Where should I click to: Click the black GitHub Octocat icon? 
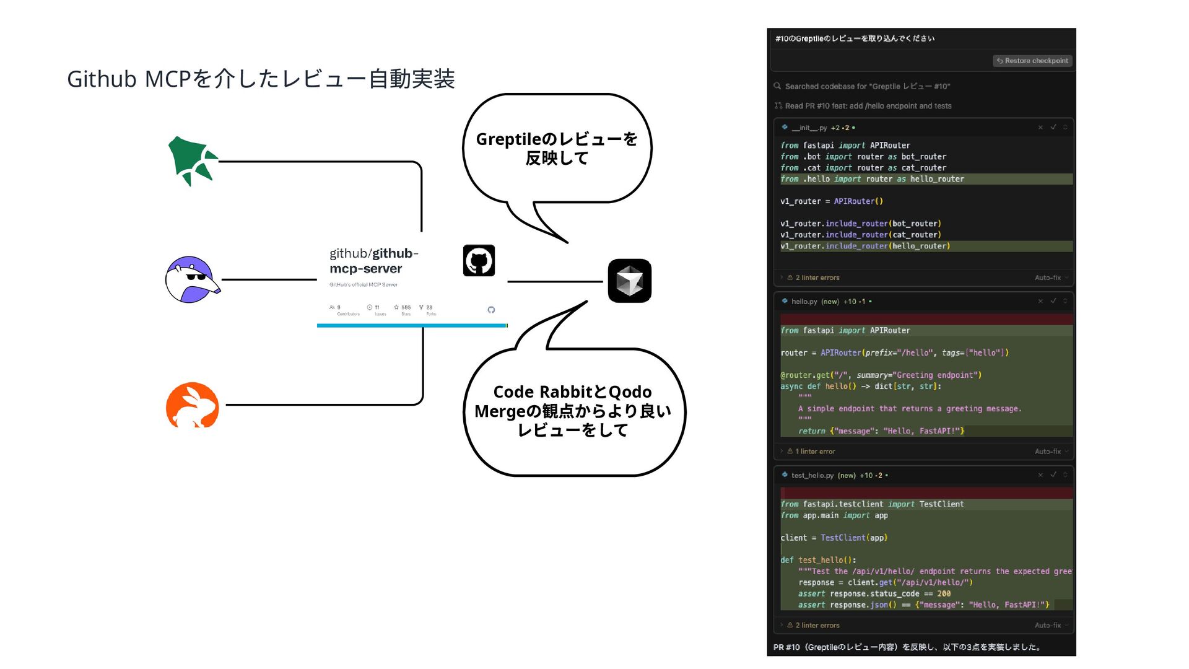(479, 260)
